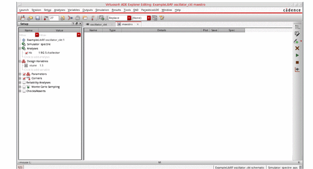Image resolution: width=313 pixels, height=169 pixels.
Task: Click the edit output pencil icon on the right
Action: coord(297,34)
